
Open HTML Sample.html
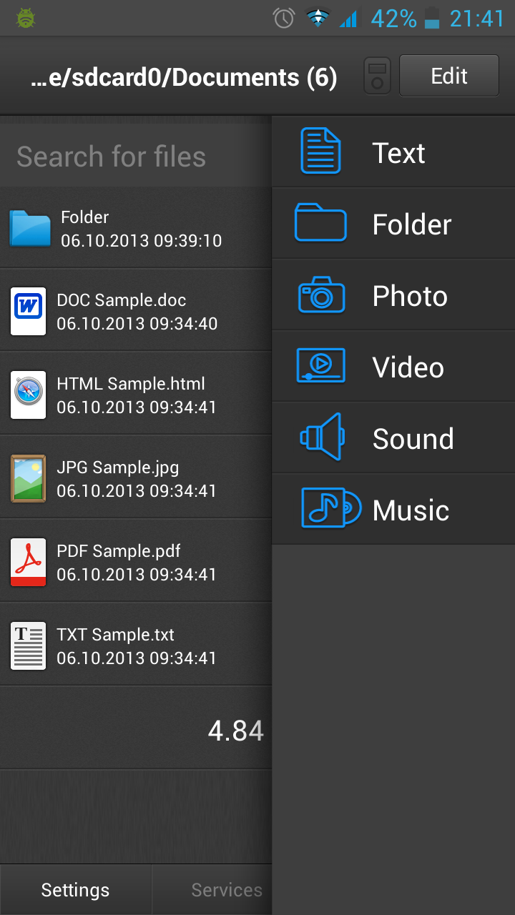coord(129,394)
